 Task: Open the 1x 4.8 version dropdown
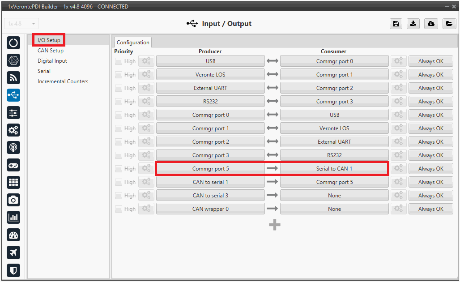click(x=21, y=24)
